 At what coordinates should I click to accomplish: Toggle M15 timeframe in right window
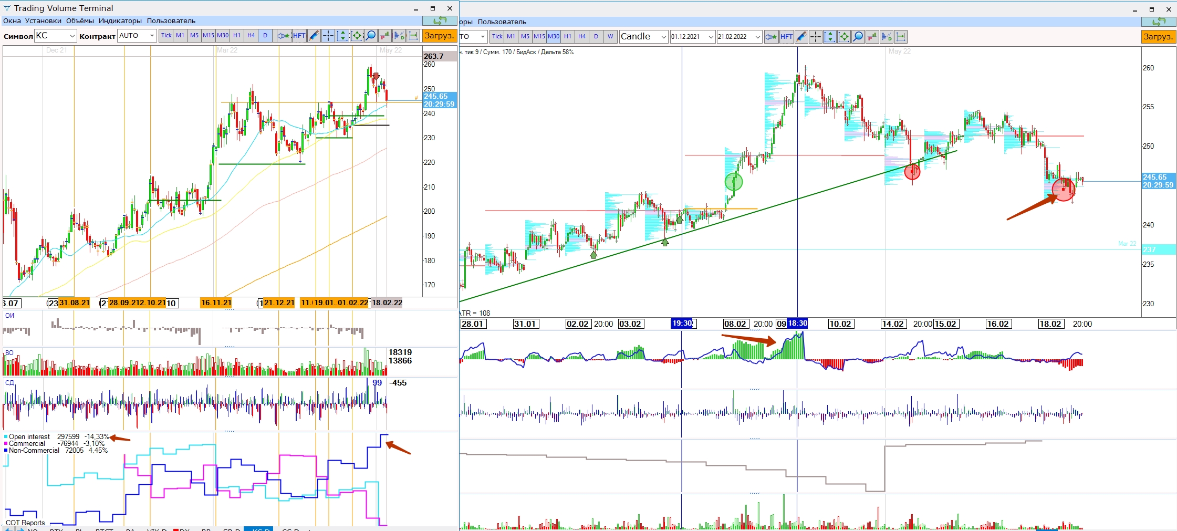(539, 37)
